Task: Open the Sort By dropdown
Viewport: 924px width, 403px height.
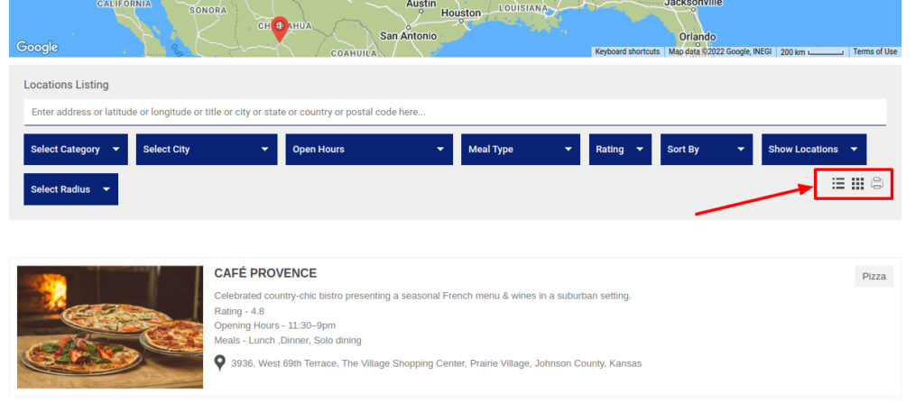Action: click(706, 150)
